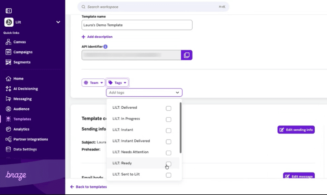Open Campaigns quick link icon
327x195 pixels.
point(8,52)
